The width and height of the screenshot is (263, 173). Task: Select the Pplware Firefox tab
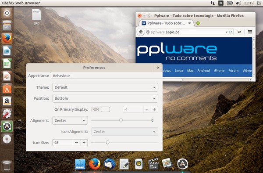[166, 23]
